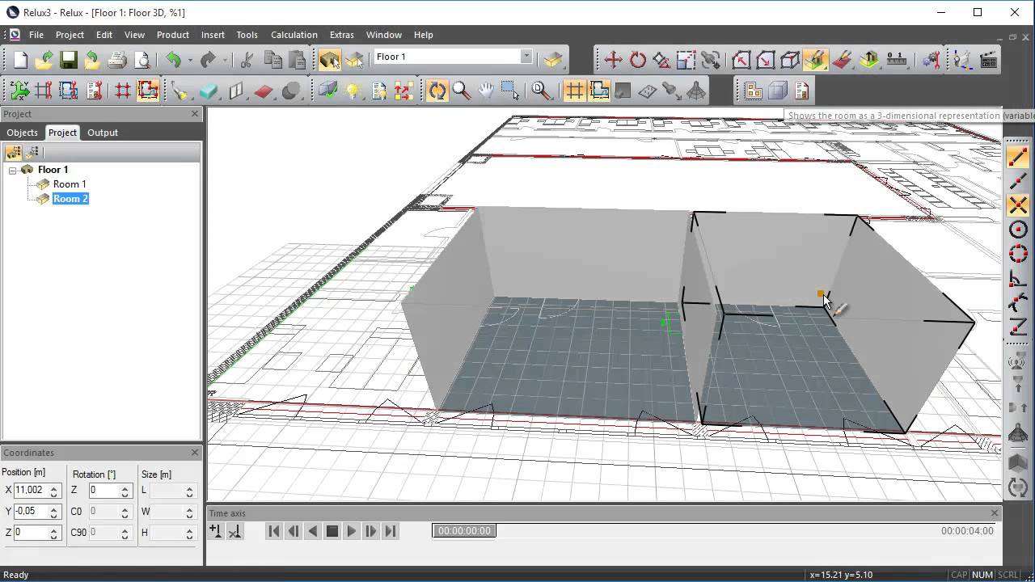Select the Move tool with red arrows
Image resolution: width=1035 pixels, height=582 pixels.
click(x=613, y=60)
